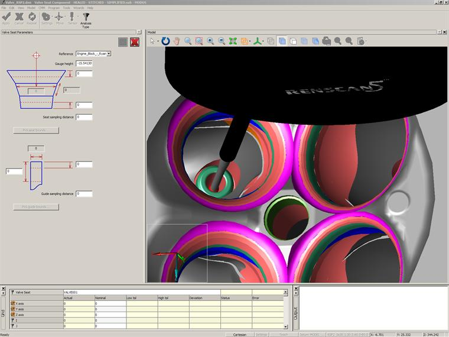The width and height of the screenshot is (449, 337).
Task: Toggle the solid shaded display mode
Action: (x=282, y=41)
